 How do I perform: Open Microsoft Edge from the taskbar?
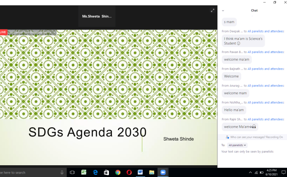click(95, 172)
